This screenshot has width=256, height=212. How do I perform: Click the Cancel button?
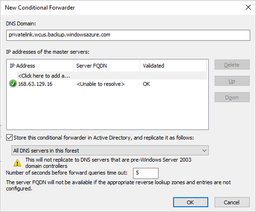click(x=232, y=202)
